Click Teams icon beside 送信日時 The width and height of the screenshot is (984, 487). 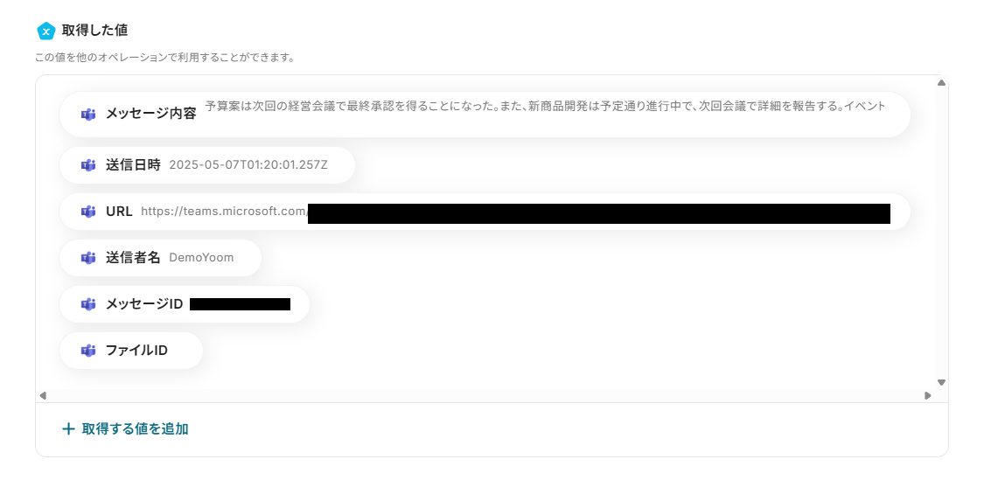(x=87, y=165)
